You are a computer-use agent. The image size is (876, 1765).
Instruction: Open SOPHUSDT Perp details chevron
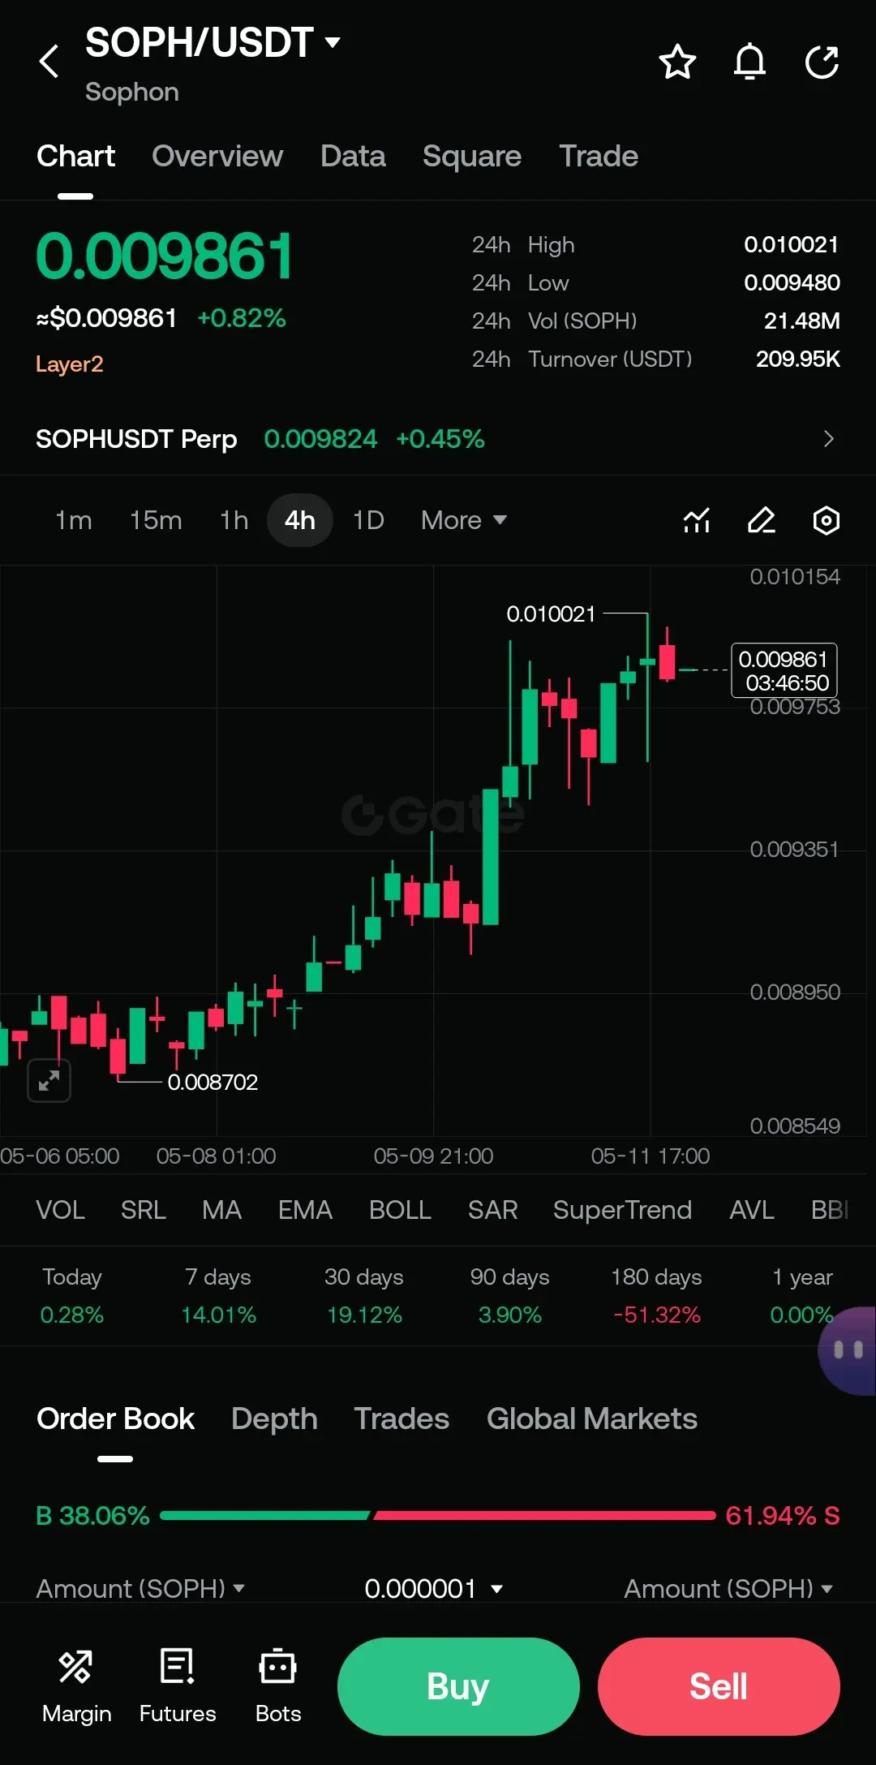coord(828,439)
